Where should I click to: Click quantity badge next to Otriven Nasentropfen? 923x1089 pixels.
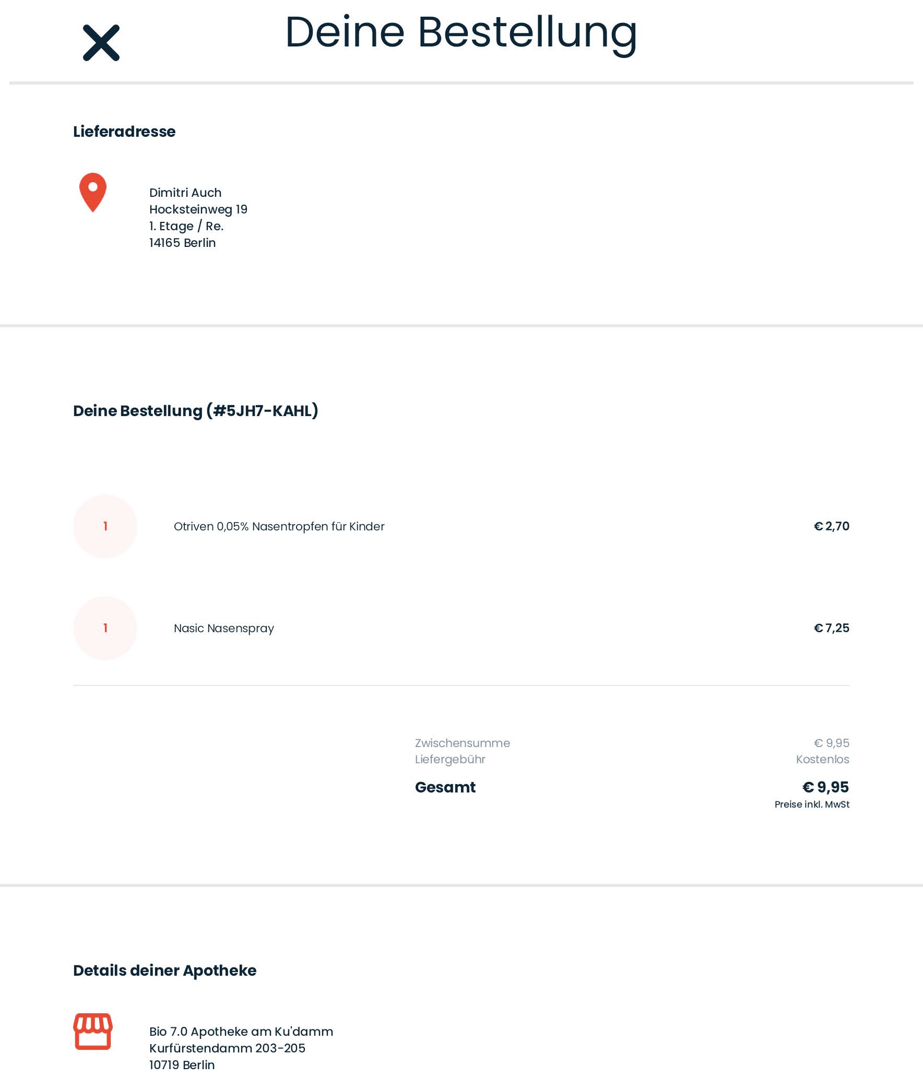(105, 526)
